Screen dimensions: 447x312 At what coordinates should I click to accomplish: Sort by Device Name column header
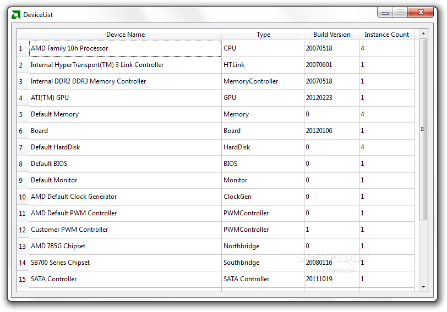coord(125,35)
